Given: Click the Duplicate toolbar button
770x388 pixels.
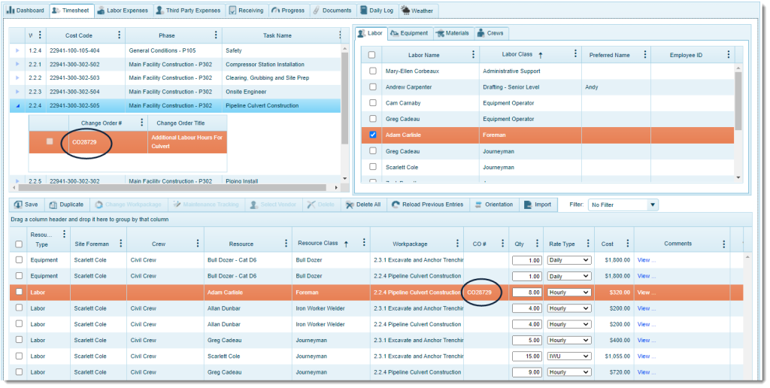Looking at the screenshot, I should click(67, 205).
